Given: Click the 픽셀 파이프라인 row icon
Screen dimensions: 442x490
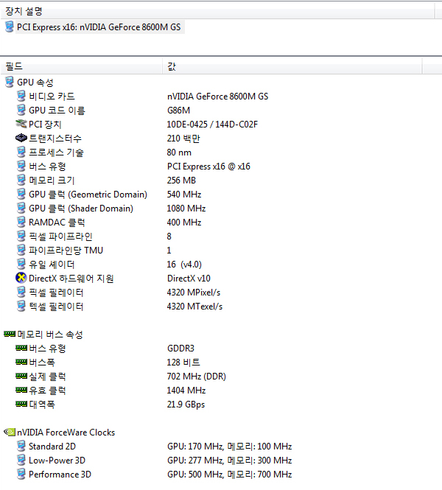Looking at the screenshot, I should 21,236.
